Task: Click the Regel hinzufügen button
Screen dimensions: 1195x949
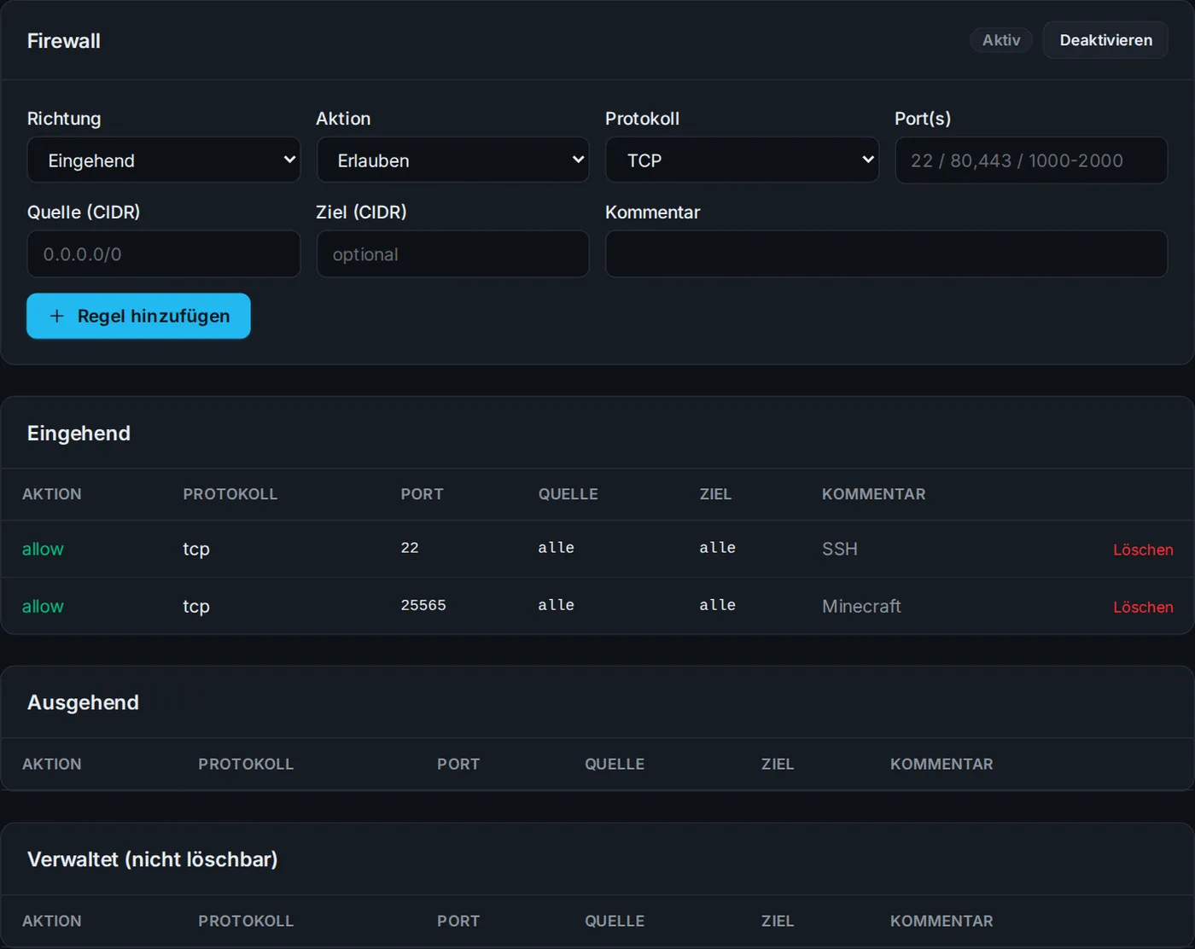Action: click(x=138, y=316)
